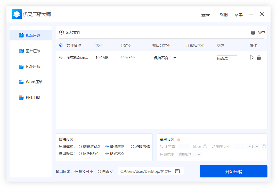The width and height of the screenshot is (277, 188).
Task: Play the 示范视频 file preview
Action: (252, 57)
